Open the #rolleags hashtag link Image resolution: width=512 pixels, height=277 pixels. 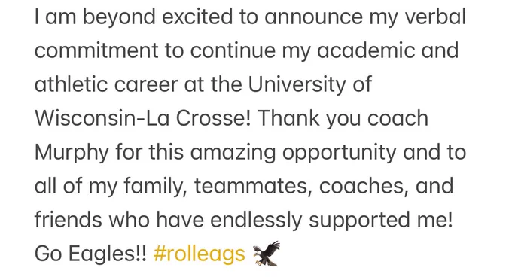click(x=200, y=254)
